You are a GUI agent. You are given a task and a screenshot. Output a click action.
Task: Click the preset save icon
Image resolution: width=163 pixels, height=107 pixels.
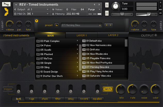click(x=56, y=25)
